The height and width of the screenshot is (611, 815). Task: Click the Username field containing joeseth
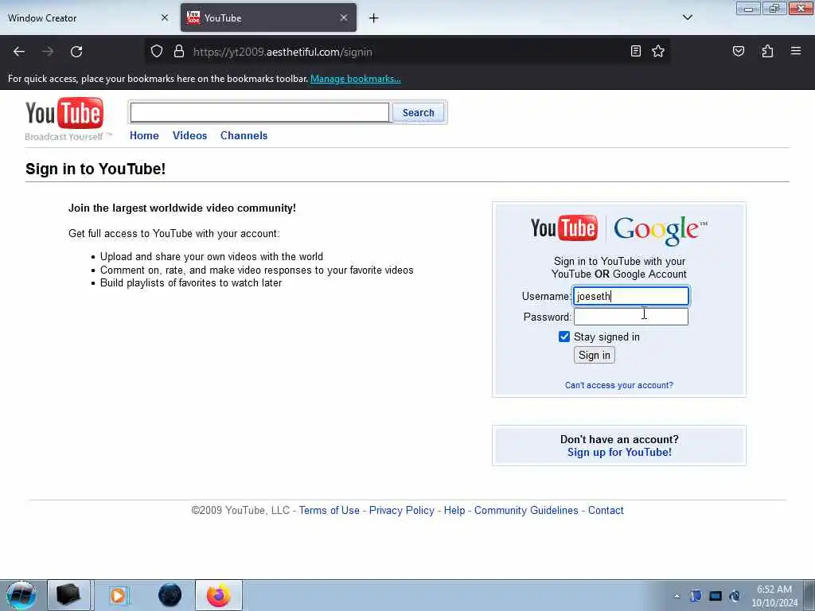click(631, 296)
